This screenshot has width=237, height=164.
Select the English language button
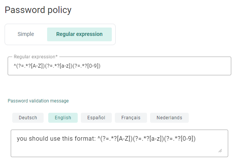click(x=63, y=118)
